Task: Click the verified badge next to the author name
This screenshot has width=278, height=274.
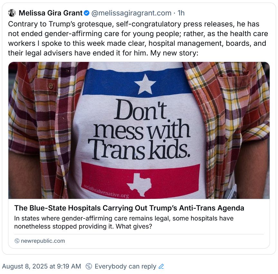Action: click(x=86, y=13)
